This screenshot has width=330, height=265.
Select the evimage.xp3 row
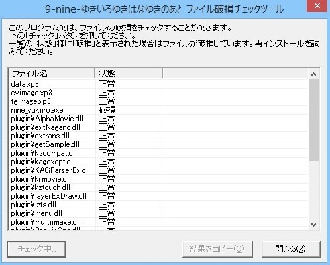158,93
